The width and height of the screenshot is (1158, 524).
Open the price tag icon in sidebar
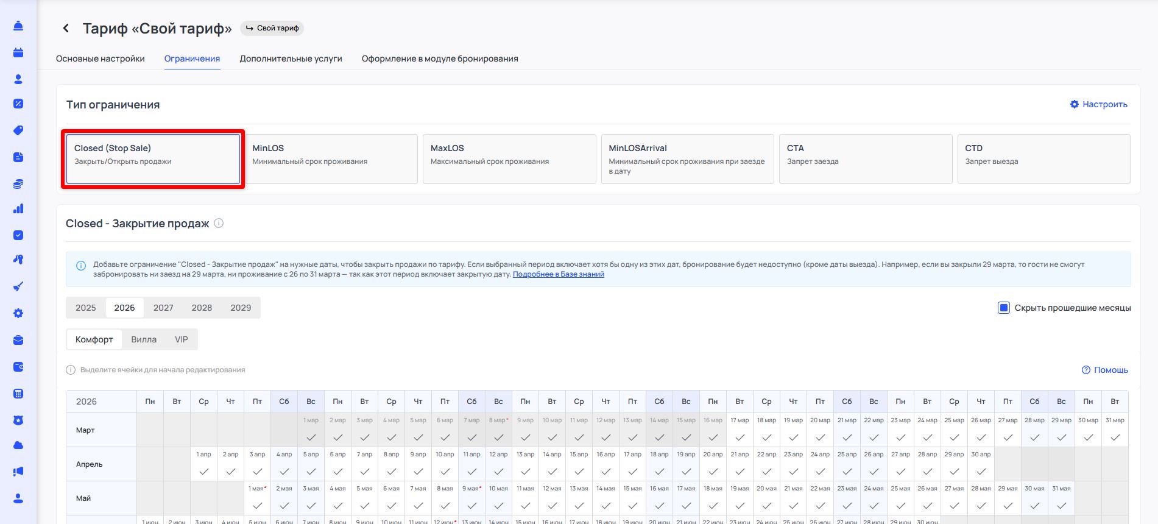[x=18, y=130]
